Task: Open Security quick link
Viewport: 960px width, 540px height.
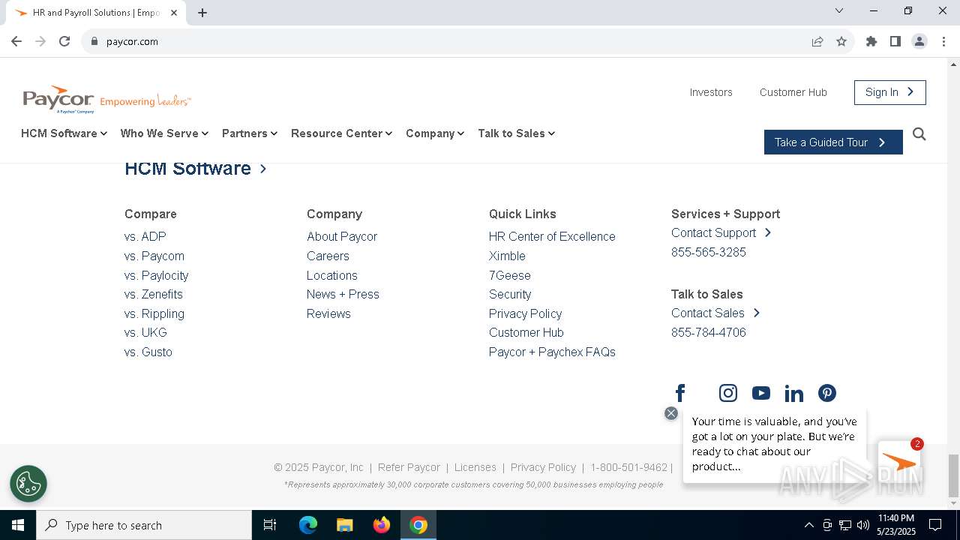Action: 510,294
